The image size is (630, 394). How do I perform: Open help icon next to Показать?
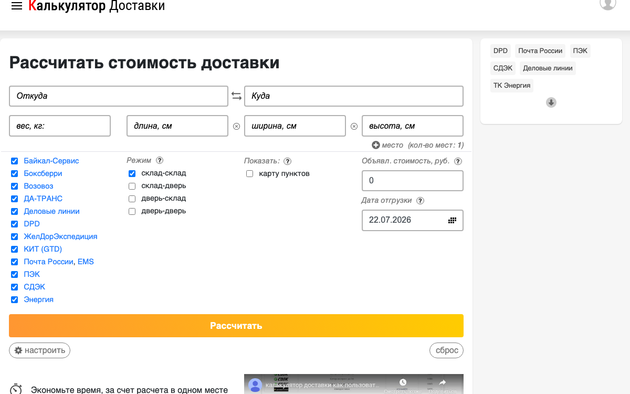tap(287, 161)
